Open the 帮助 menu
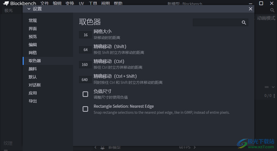 (118, 3)
